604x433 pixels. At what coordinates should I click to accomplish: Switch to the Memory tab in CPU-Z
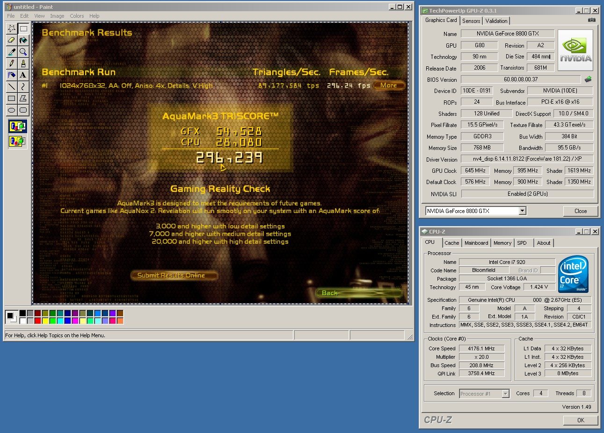coord(502,243)
